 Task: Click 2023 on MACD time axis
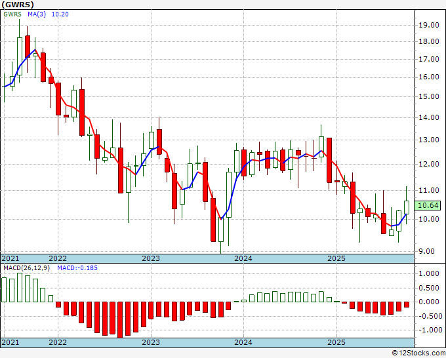151,342
